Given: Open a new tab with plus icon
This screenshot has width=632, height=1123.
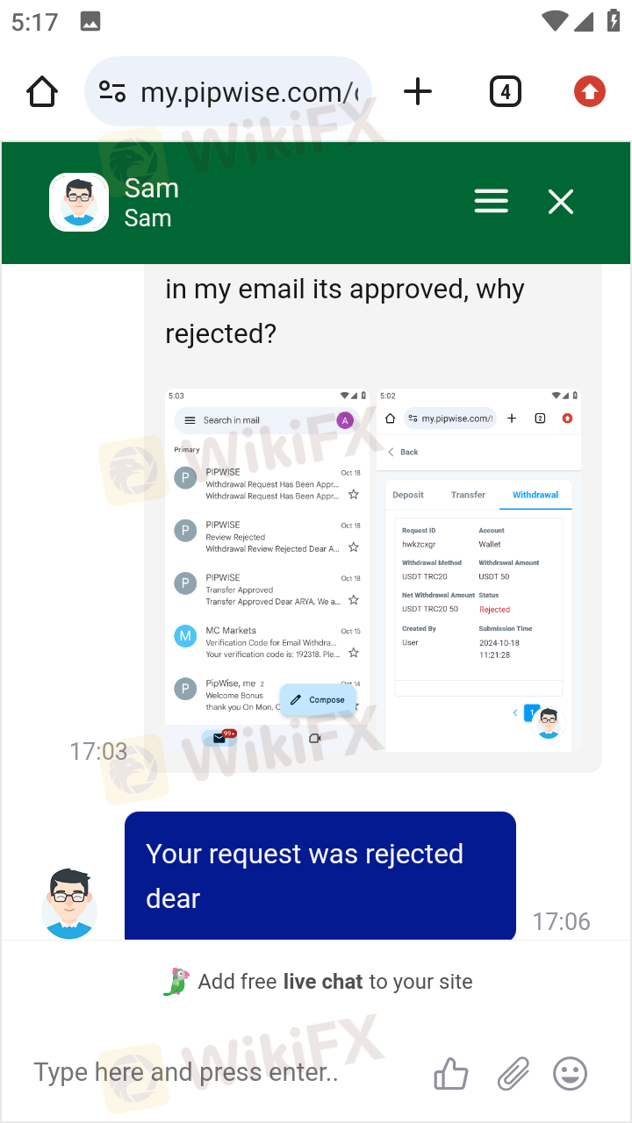Looking at the screenshot, I should (418, 91).
